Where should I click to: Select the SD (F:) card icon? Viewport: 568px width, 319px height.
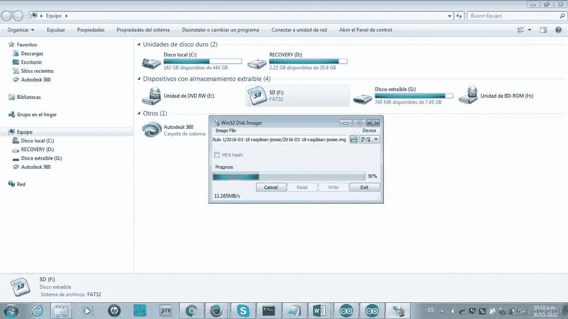[x=257, y=96]
